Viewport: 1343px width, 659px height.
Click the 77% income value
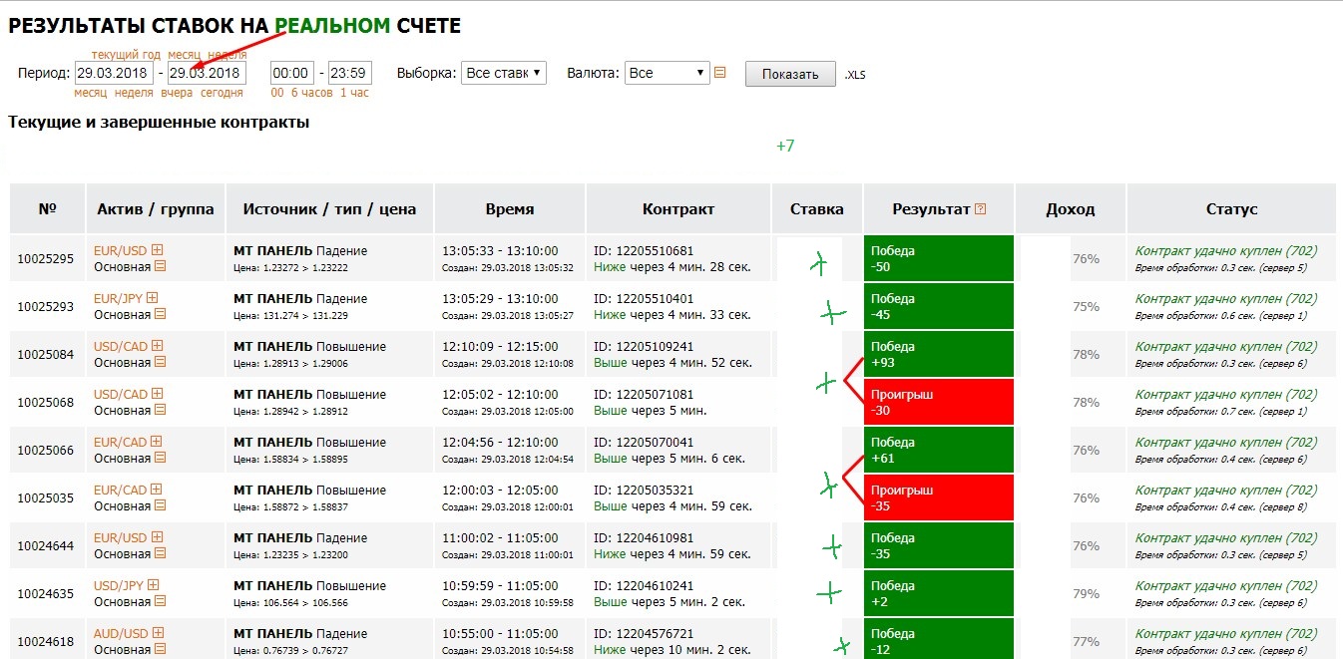1086,642
